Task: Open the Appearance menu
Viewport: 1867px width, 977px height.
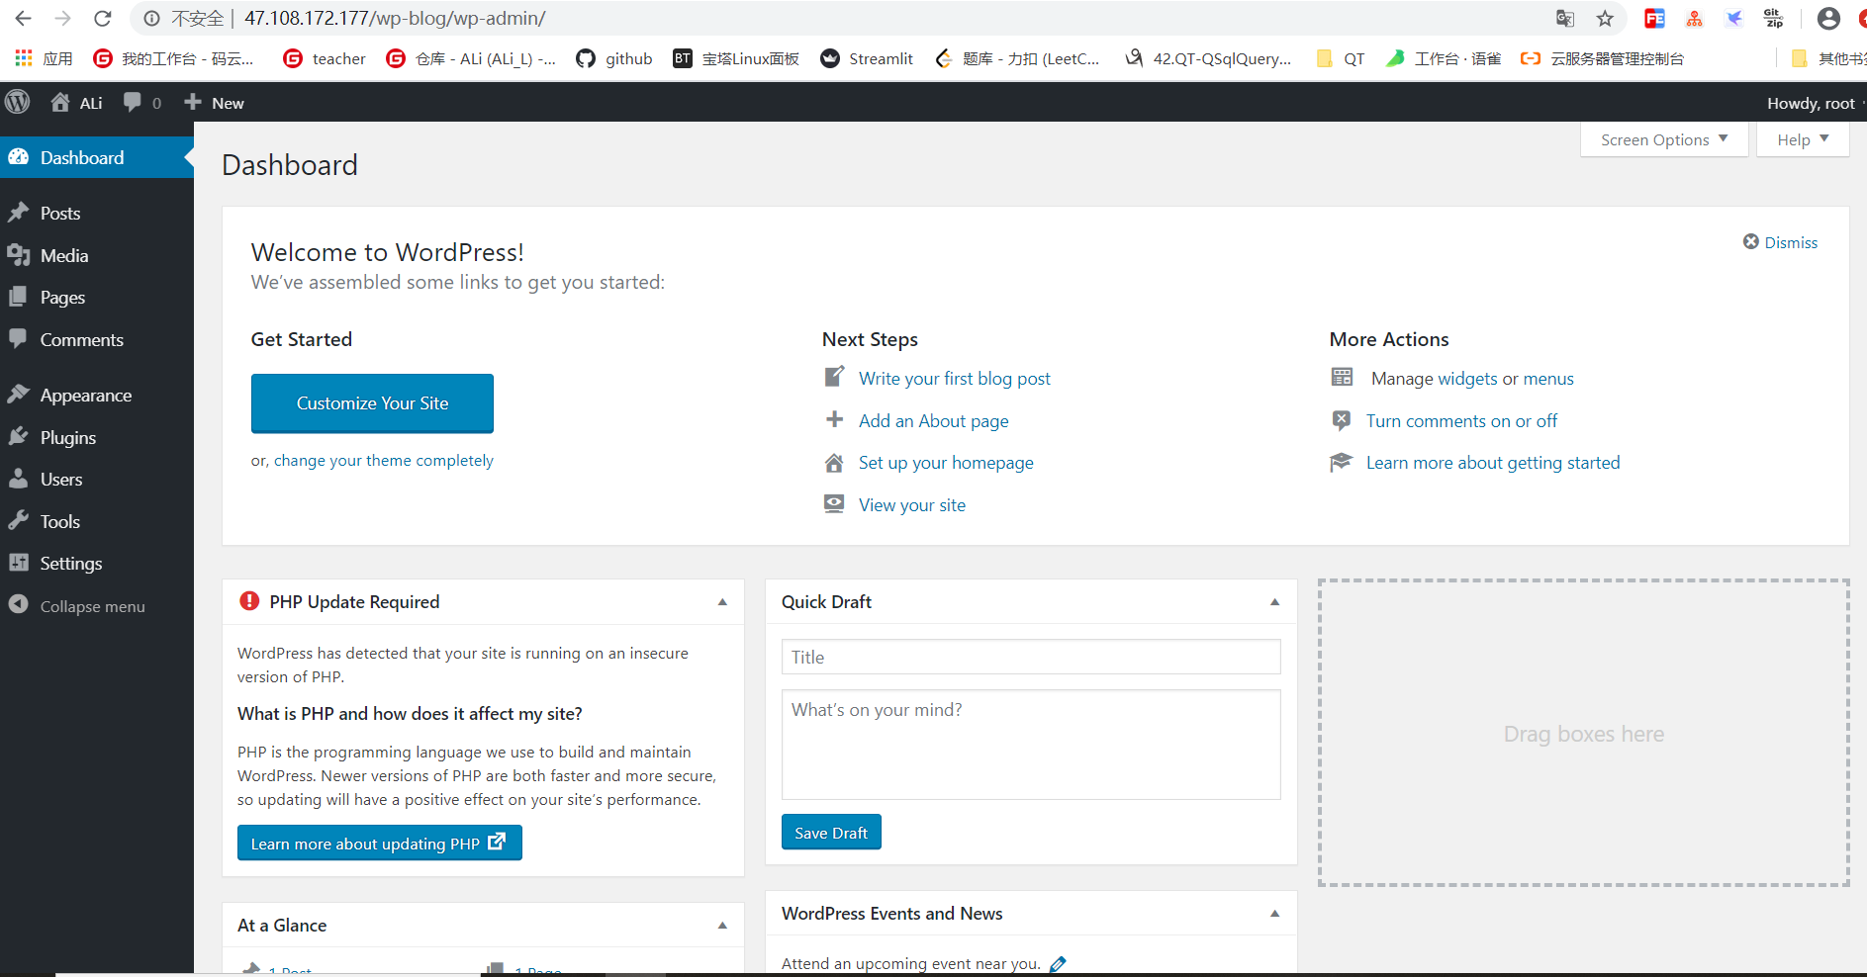Action: [97, 395]
